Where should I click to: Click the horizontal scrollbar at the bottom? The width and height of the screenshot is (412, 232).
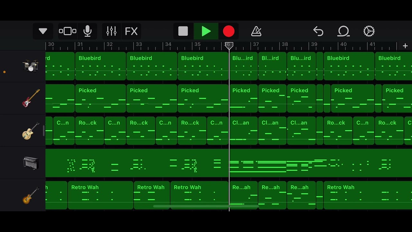(x=206, y=206)
